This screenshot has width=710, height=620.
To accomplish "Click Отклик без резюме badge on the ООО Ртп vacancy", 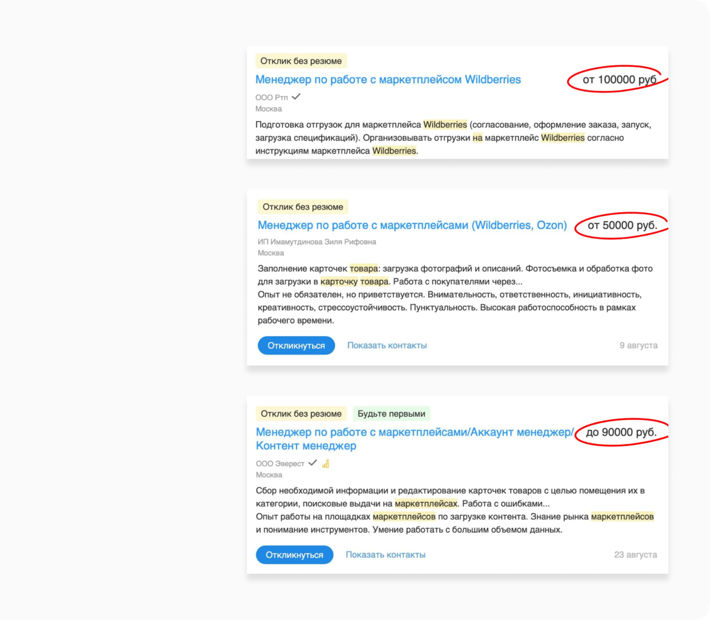I will (x=301, y=61).
